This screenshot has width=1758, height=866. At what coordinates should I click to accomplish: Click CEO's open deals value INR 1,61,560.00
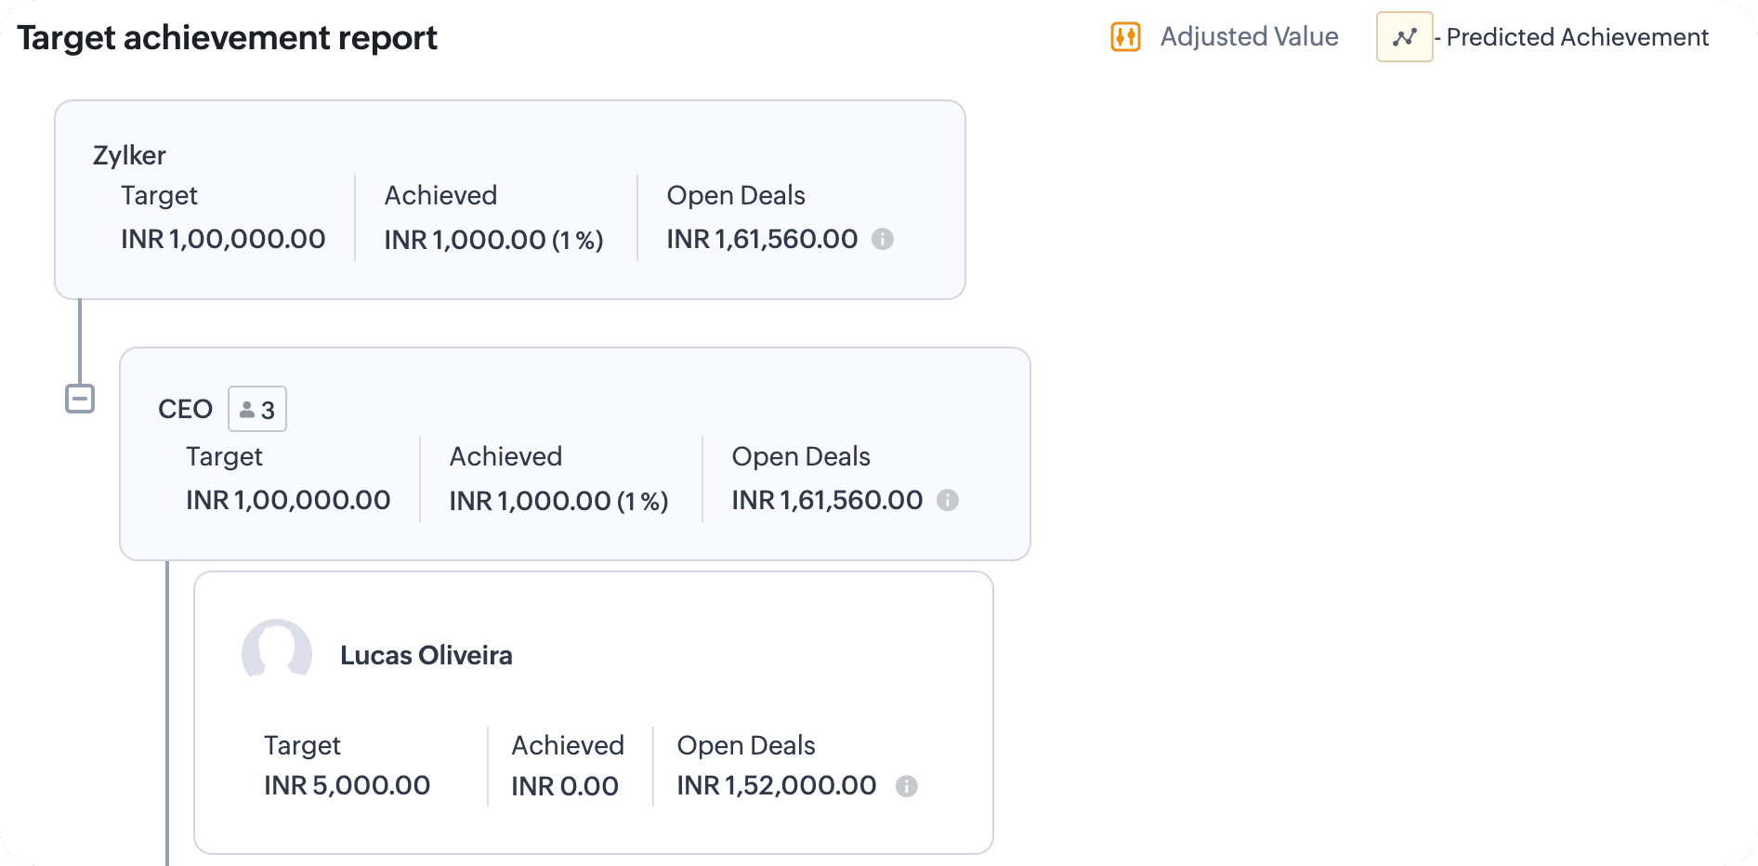[x=827, y=501]
